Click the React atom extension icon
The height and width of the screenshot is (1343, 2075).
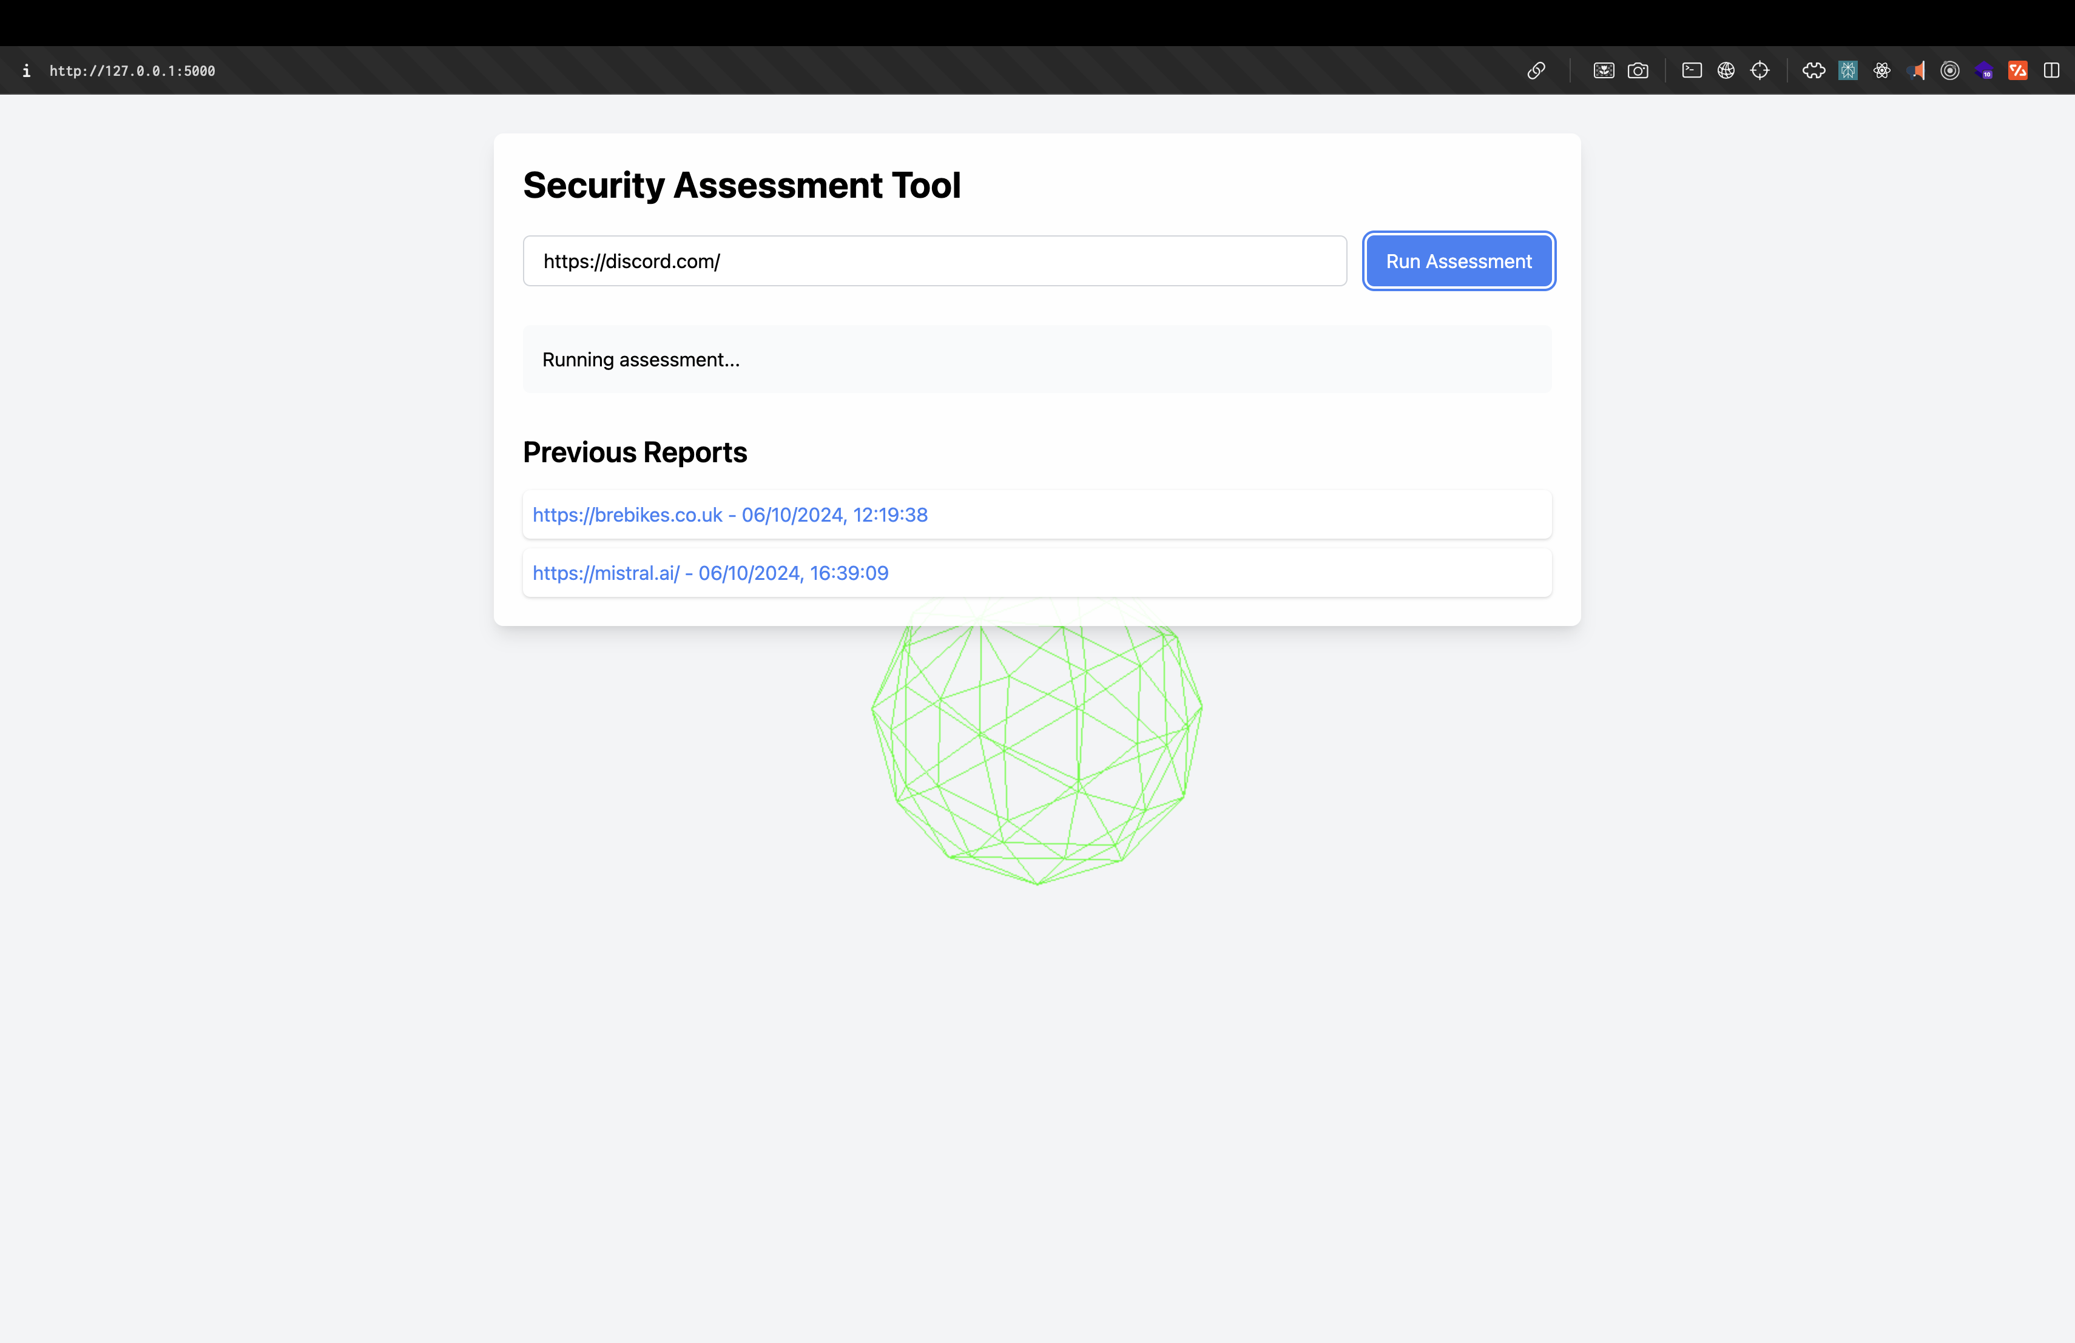1881,70
